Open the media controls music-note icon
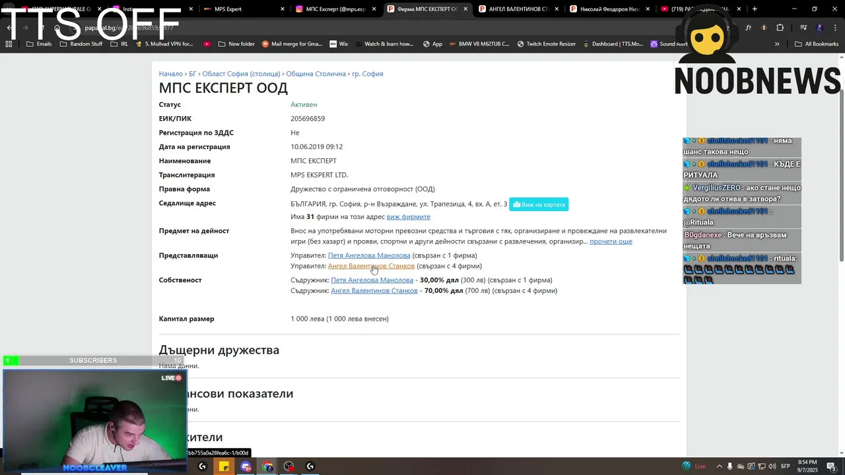 [x=803, y=28]
